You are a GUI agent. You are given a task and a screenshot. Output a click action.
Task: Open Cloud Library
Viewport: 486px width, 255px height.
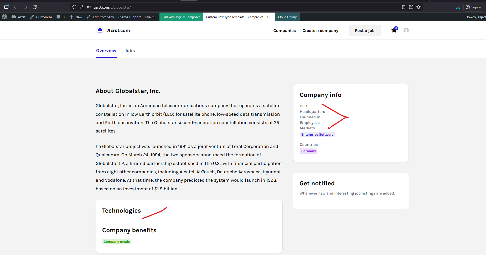[287, 17]
